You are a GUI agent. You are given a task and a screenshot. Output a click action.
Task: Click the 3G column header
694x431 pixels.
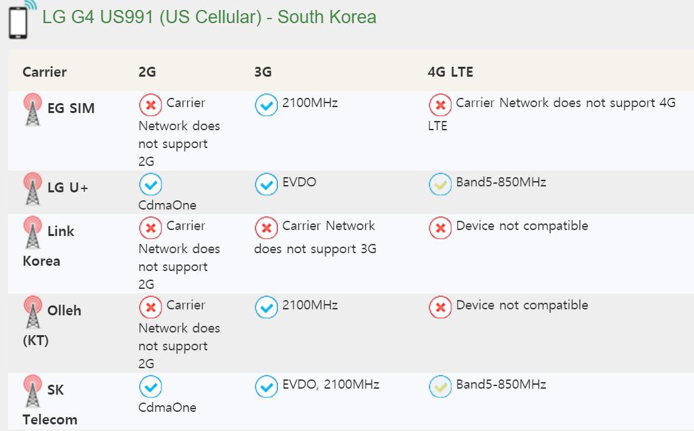(263, 71)
